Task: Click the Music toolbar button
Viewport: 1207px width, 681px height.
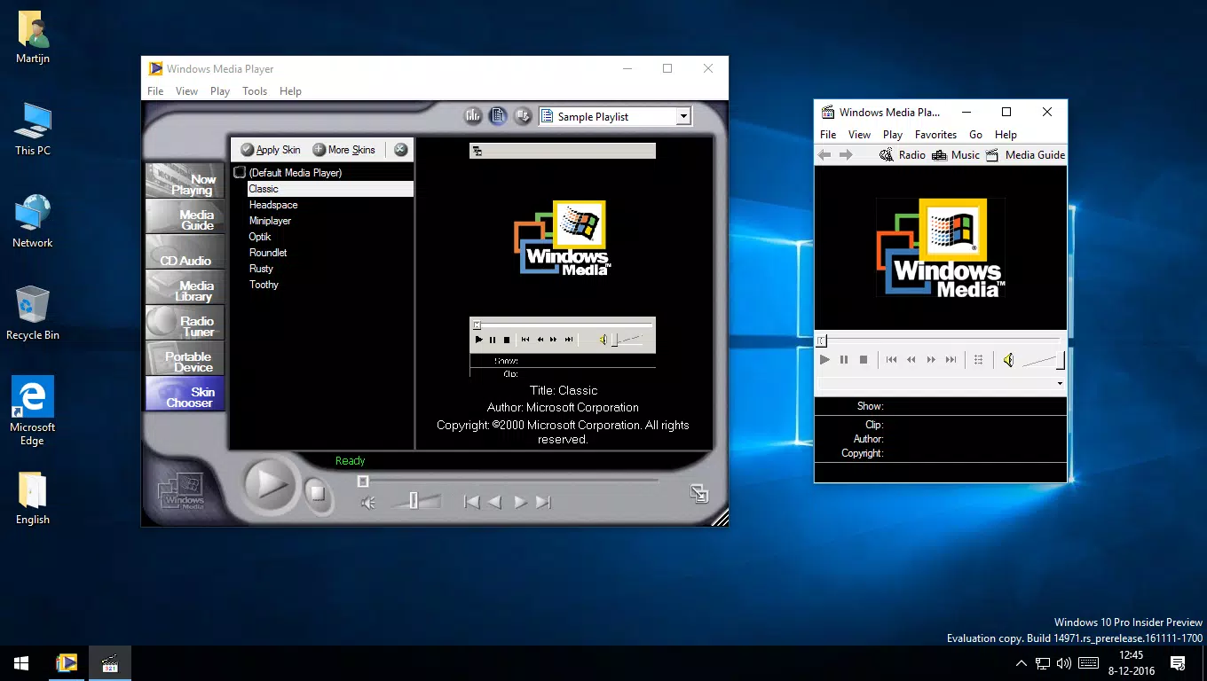Action: (x=956, y=155)
